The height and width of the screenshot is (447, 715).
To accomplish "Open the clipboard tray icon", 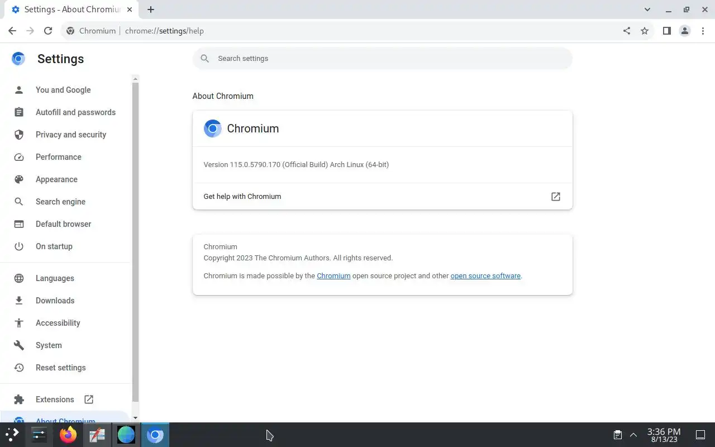I will pyautogui.click(x=618, y=435).
